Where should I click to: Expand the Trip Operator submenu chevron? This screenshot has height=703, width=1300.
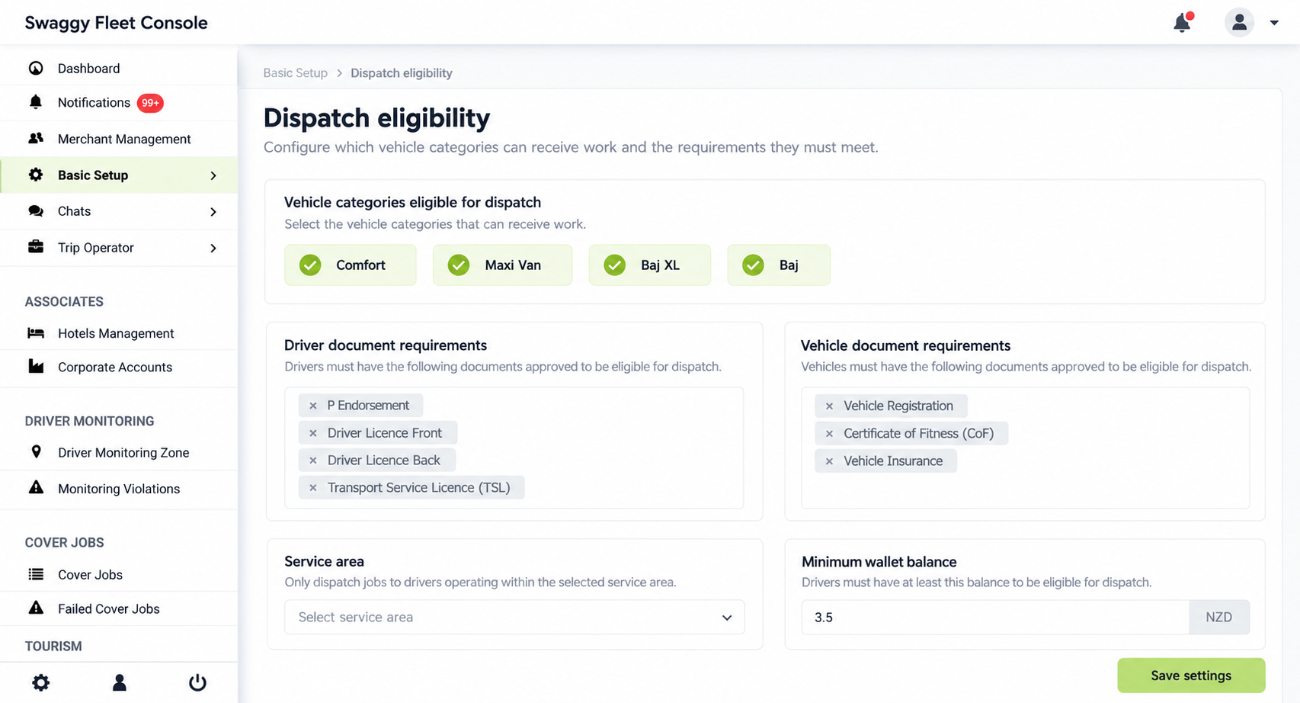click(213, 248)
